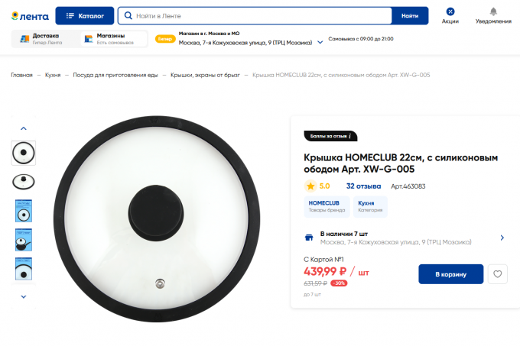This screenshot has width=520, height=346.
Task: Expand the store address dropdown arrow
Action: coord(320,42)
